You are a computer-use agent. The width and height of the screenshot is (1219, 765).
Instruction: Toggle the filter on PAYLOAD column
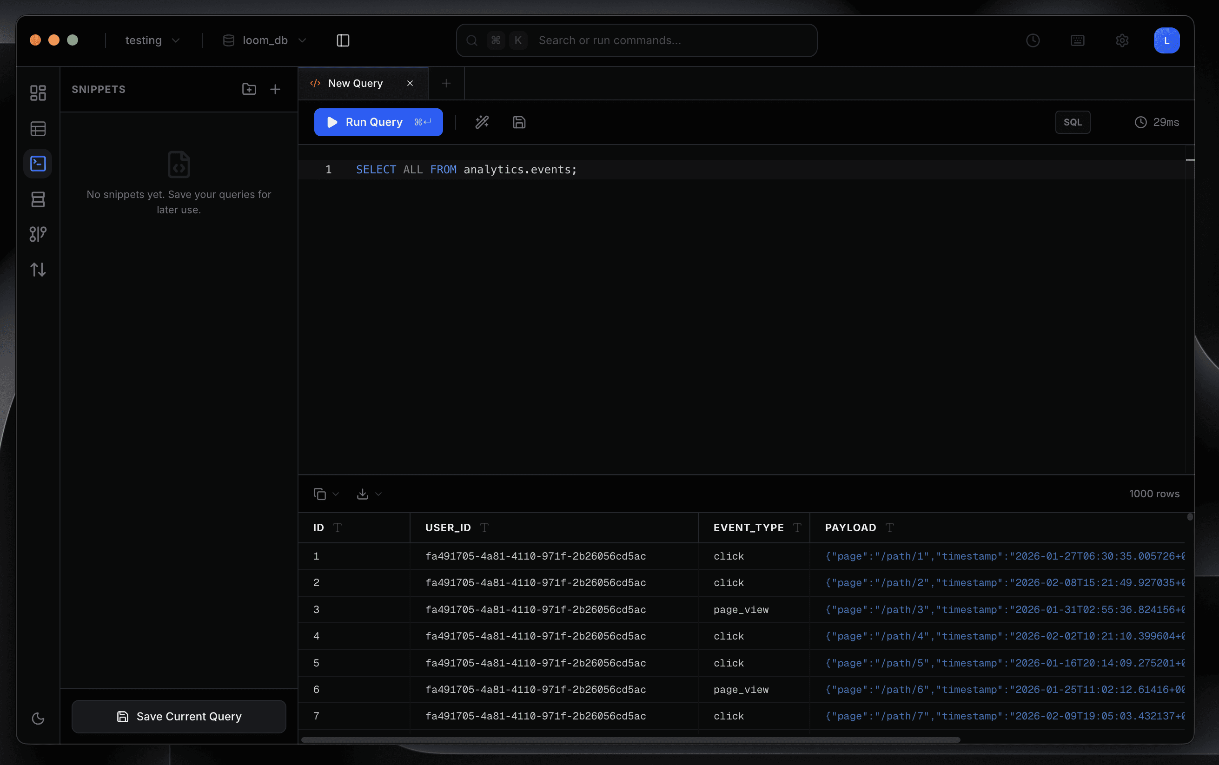pos(889,528)
